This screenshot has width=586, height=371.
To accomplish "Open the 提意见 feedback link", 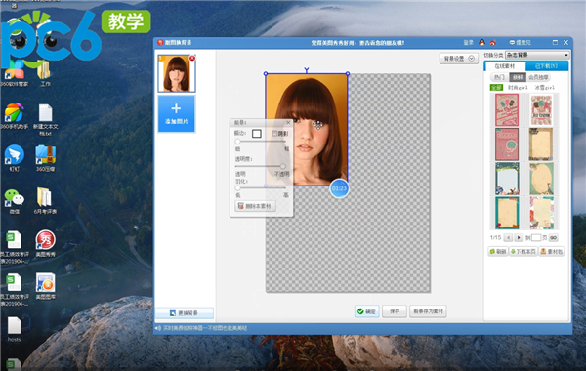I will 521,43.
